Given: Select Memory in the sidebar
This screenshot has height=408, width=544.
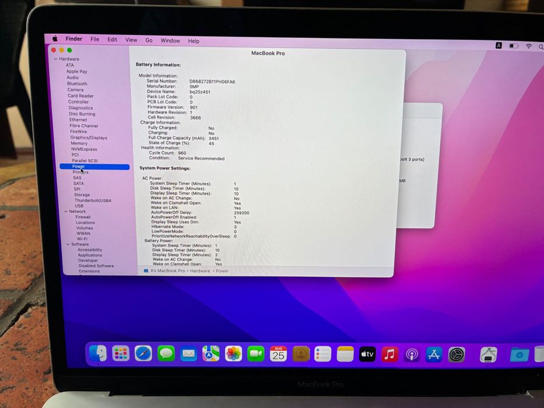Looking at the screenshot, I should coord(79,143).
